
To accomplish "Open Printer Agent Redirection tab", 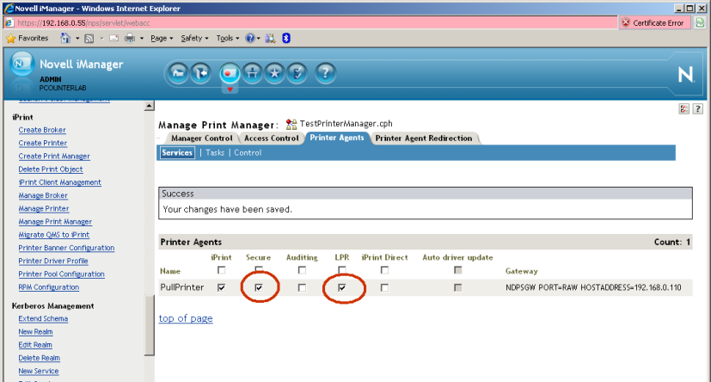I will click(x=424, y=138).
